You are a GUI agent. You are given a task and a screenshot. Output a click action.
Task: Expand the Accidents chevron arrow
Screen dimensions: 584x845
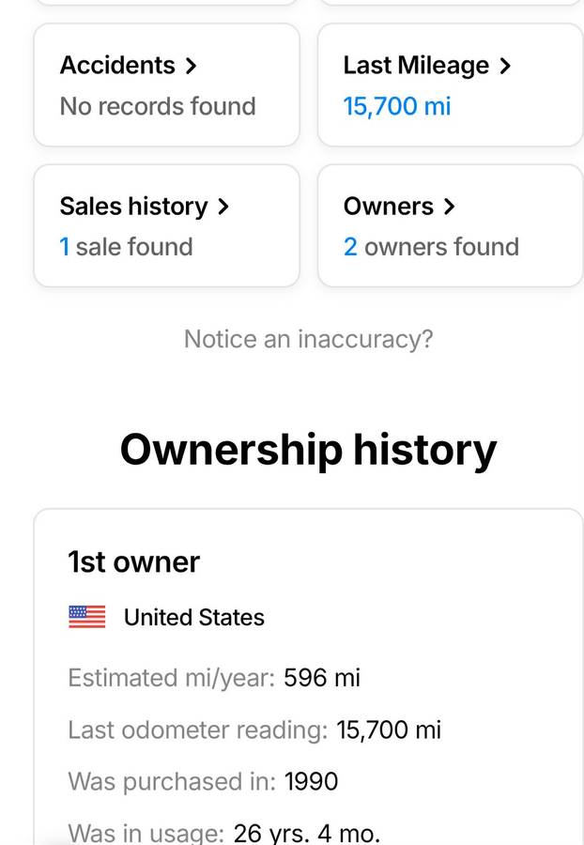click(192, 66)
